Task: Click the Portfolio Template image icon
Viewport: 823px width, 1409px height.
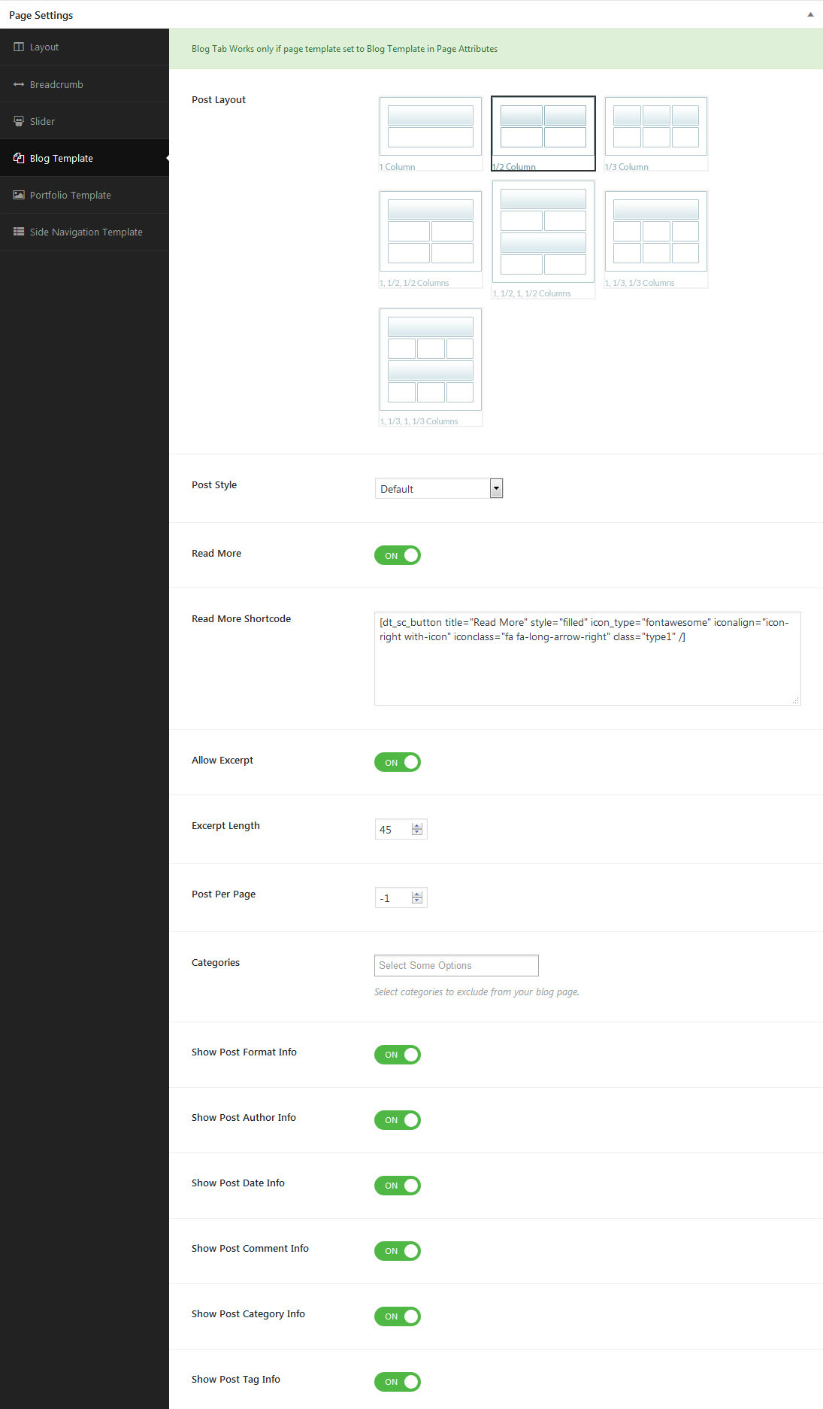Action: 19,195
